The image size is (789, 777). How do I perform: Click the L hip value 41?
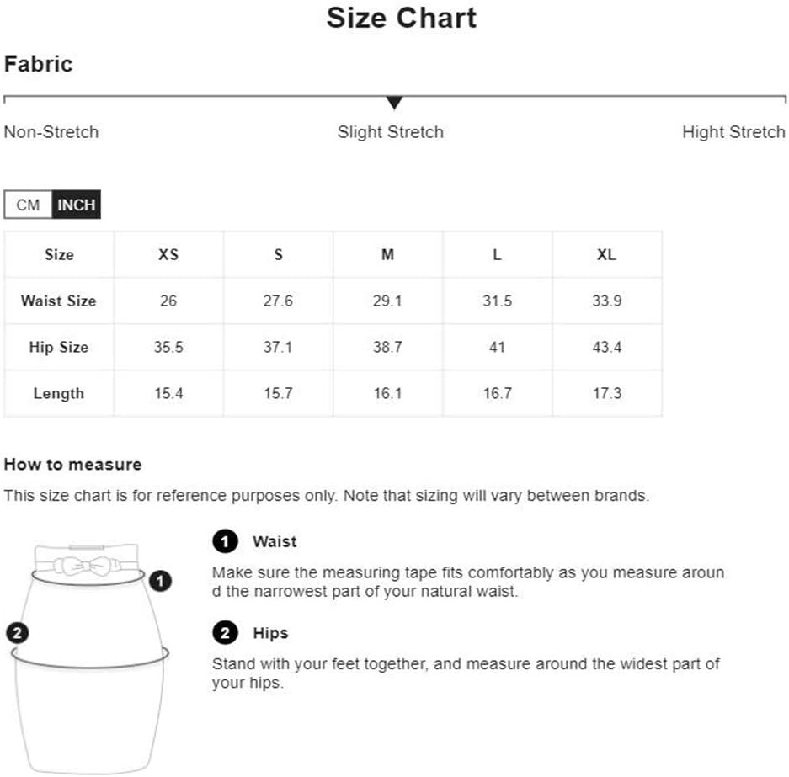point(497,347)
